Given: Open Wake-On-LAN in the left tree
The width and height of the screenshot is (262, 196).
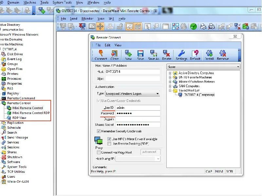Looking at the screenshot, I should point(18,182).
